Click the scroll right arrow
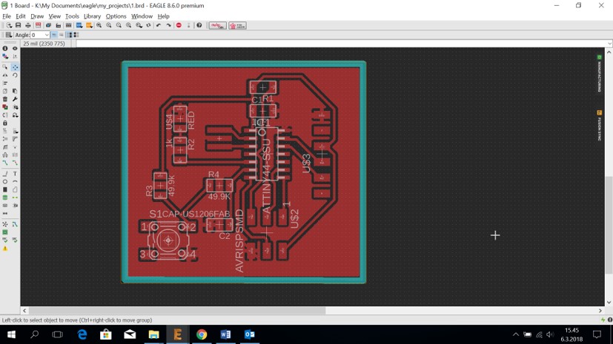Image resolution: width=613 pixels, height=344 pixels. tap(600, 311)
